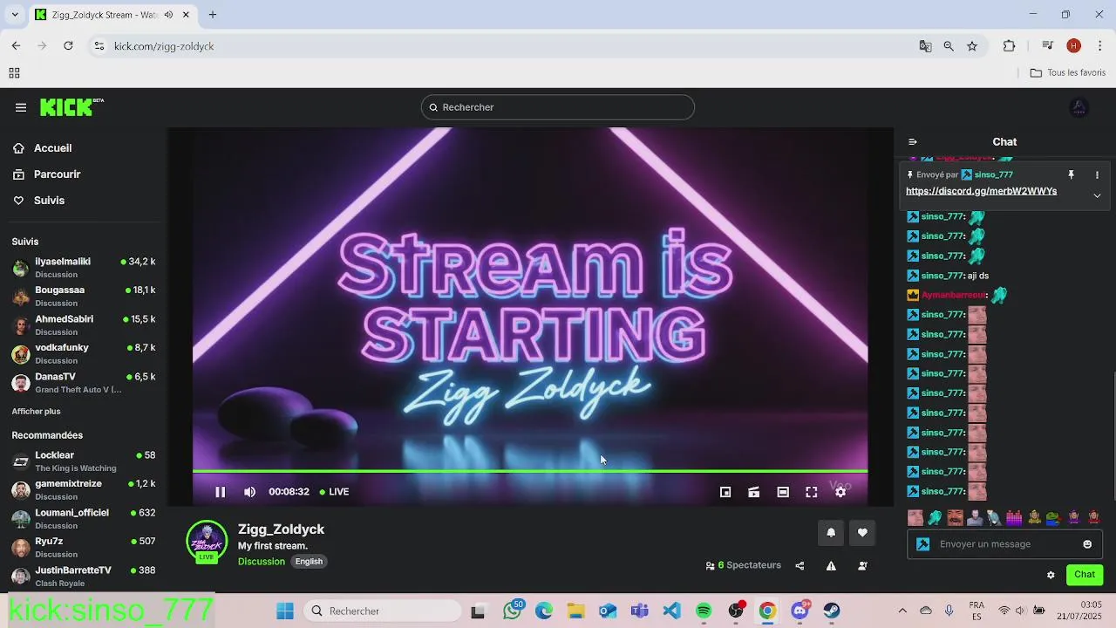
Task: Create a clip with clapperboard icon
Action: coord(754,492)
